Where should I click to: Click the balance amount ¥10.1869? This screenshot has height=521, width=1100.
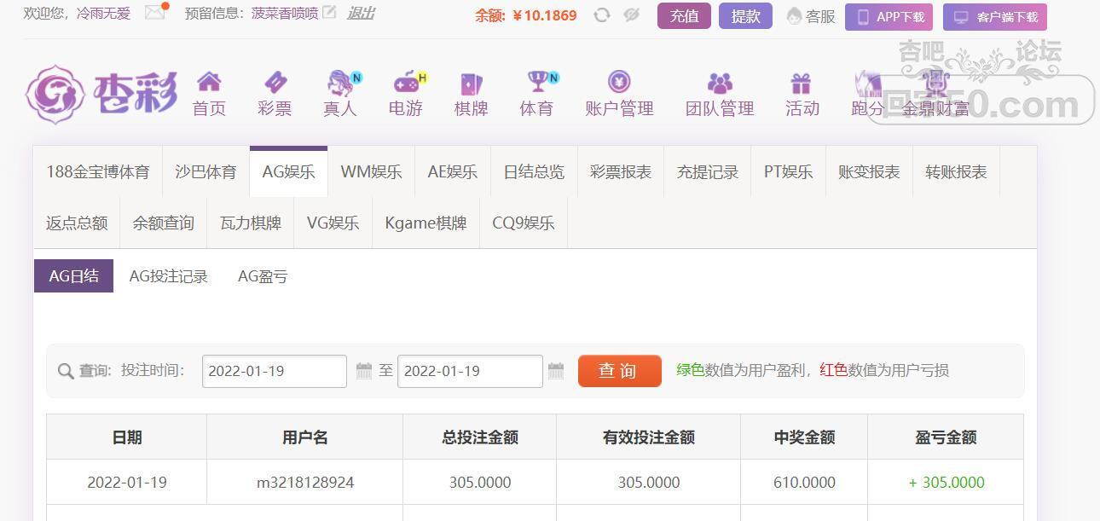point(545,15)
